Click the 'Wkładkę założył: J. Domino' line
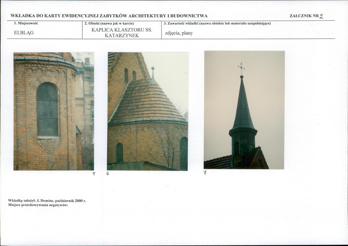 coord(47,201)
